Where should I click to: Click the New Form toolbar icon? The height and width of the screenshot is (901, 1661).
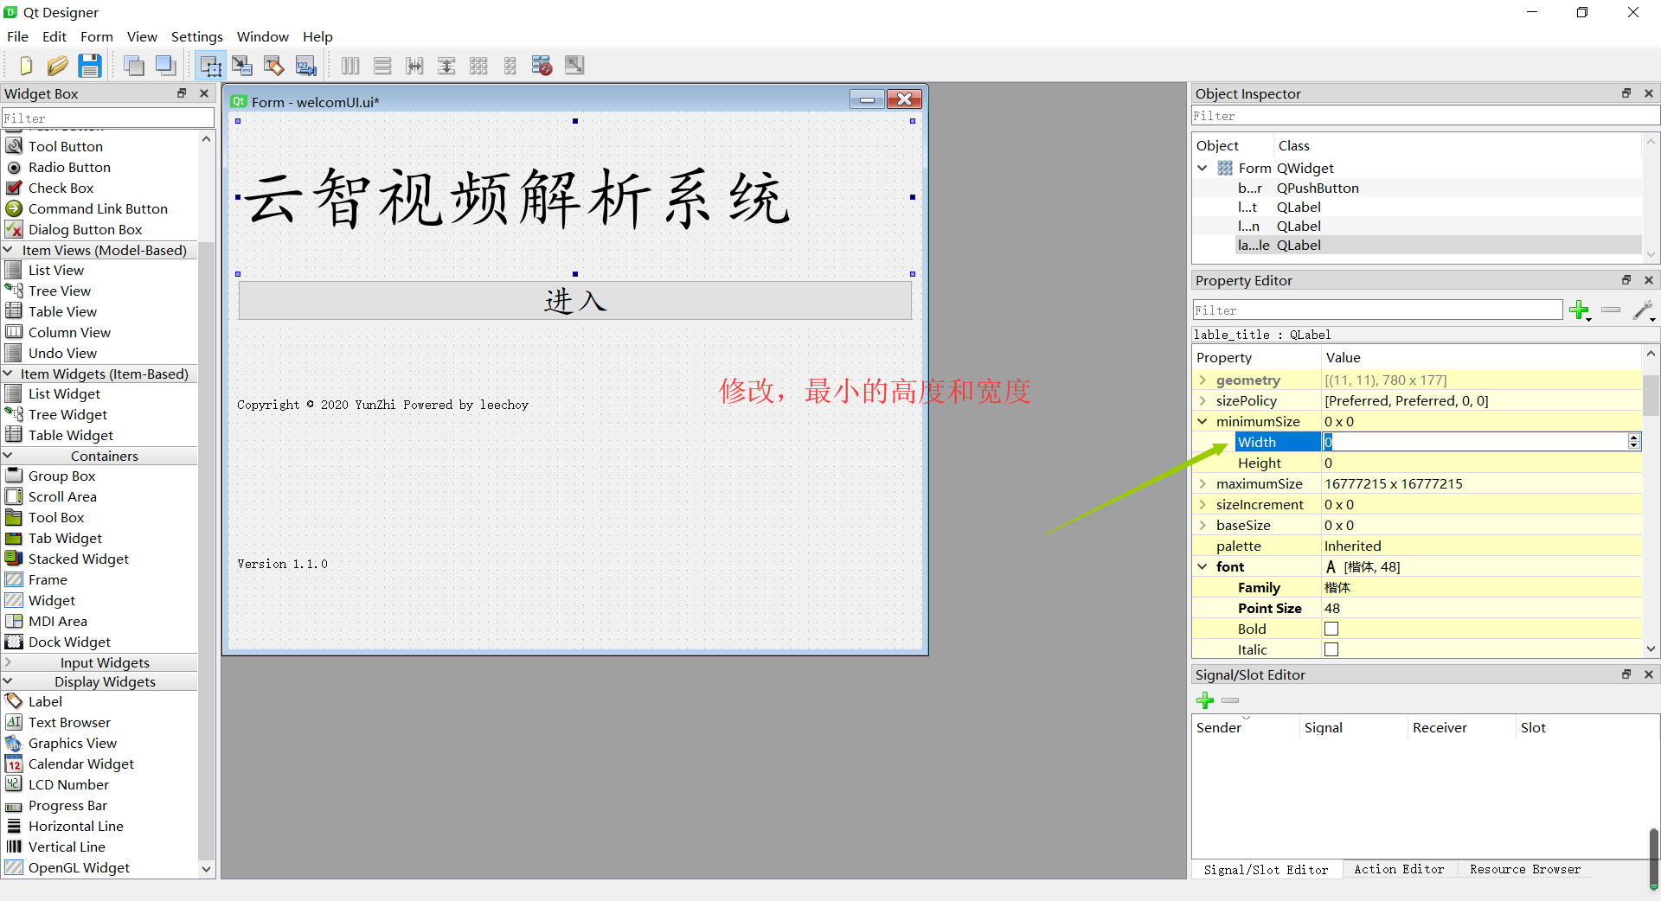pyautogui.click(x=26, y=66)
